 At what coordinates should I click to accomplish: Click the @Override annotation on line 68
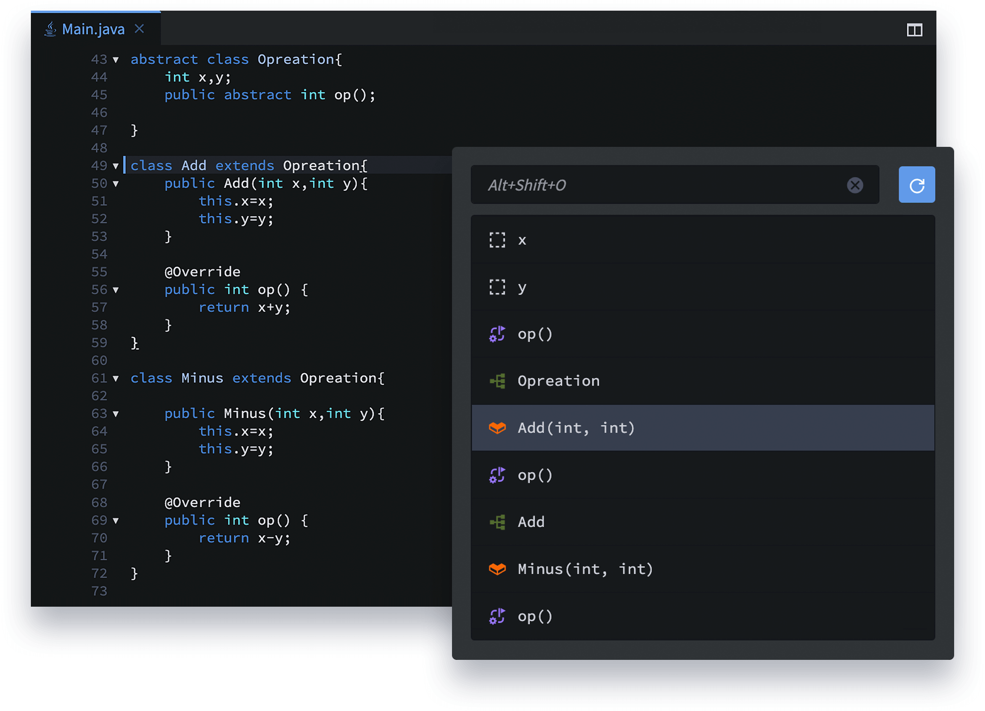tap(202, 502)
